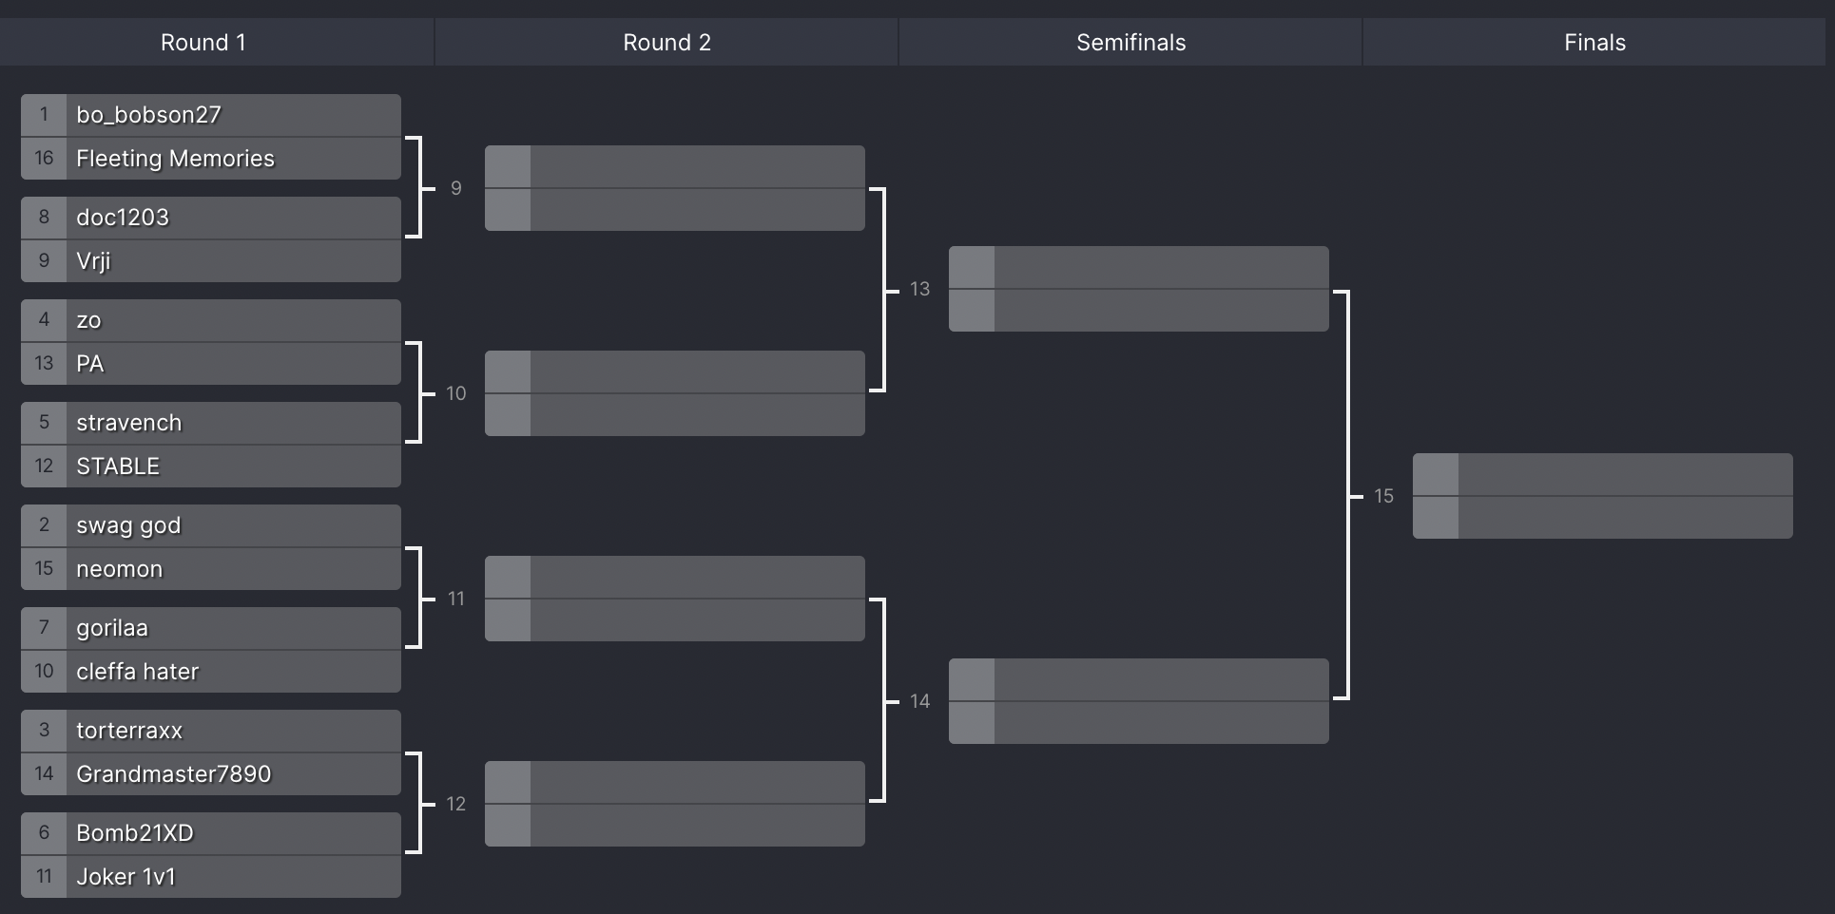Open the Semifinals column header
The height and width of the screenshot is (914, 1835).
(x=1130, y=43)
